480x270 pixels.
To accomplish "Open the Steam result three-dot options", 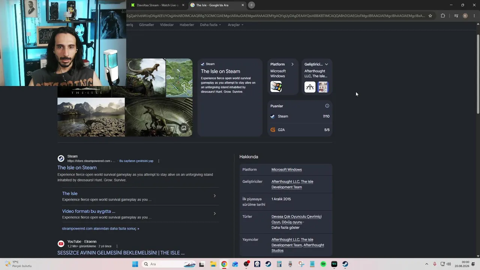I will [x=159, y=161].
